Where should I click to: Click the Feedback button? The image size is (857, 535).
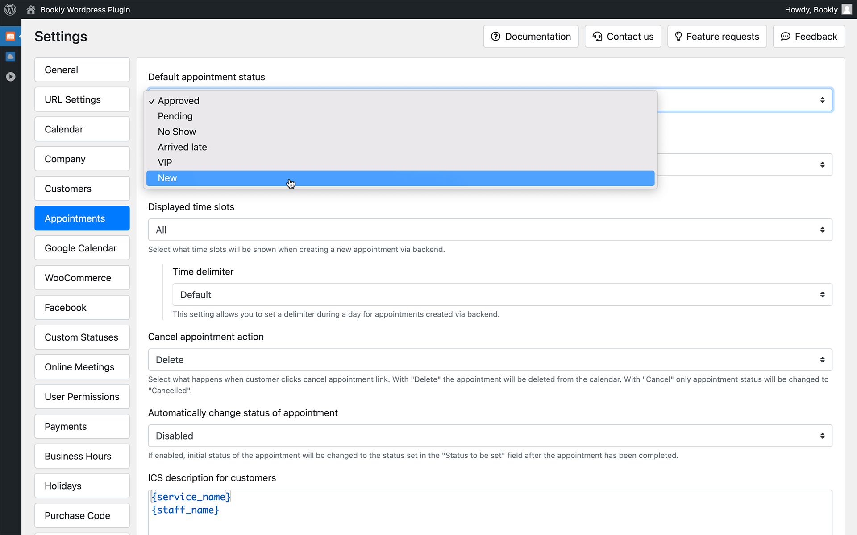808,37
